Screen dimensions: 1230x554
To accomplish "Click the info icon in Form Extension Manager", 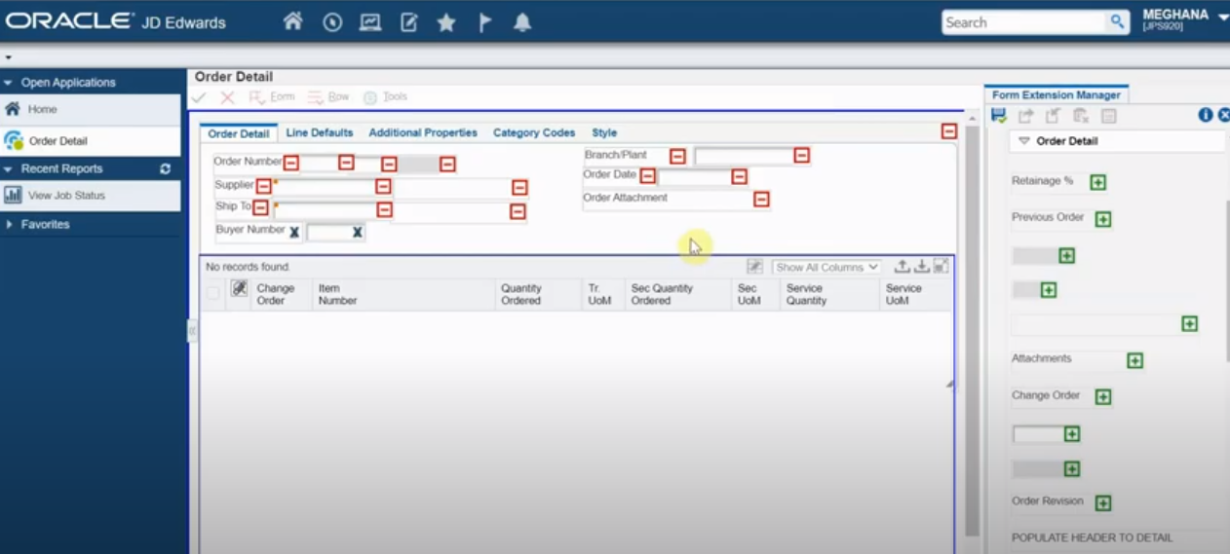I will [x=1206, y=115].
